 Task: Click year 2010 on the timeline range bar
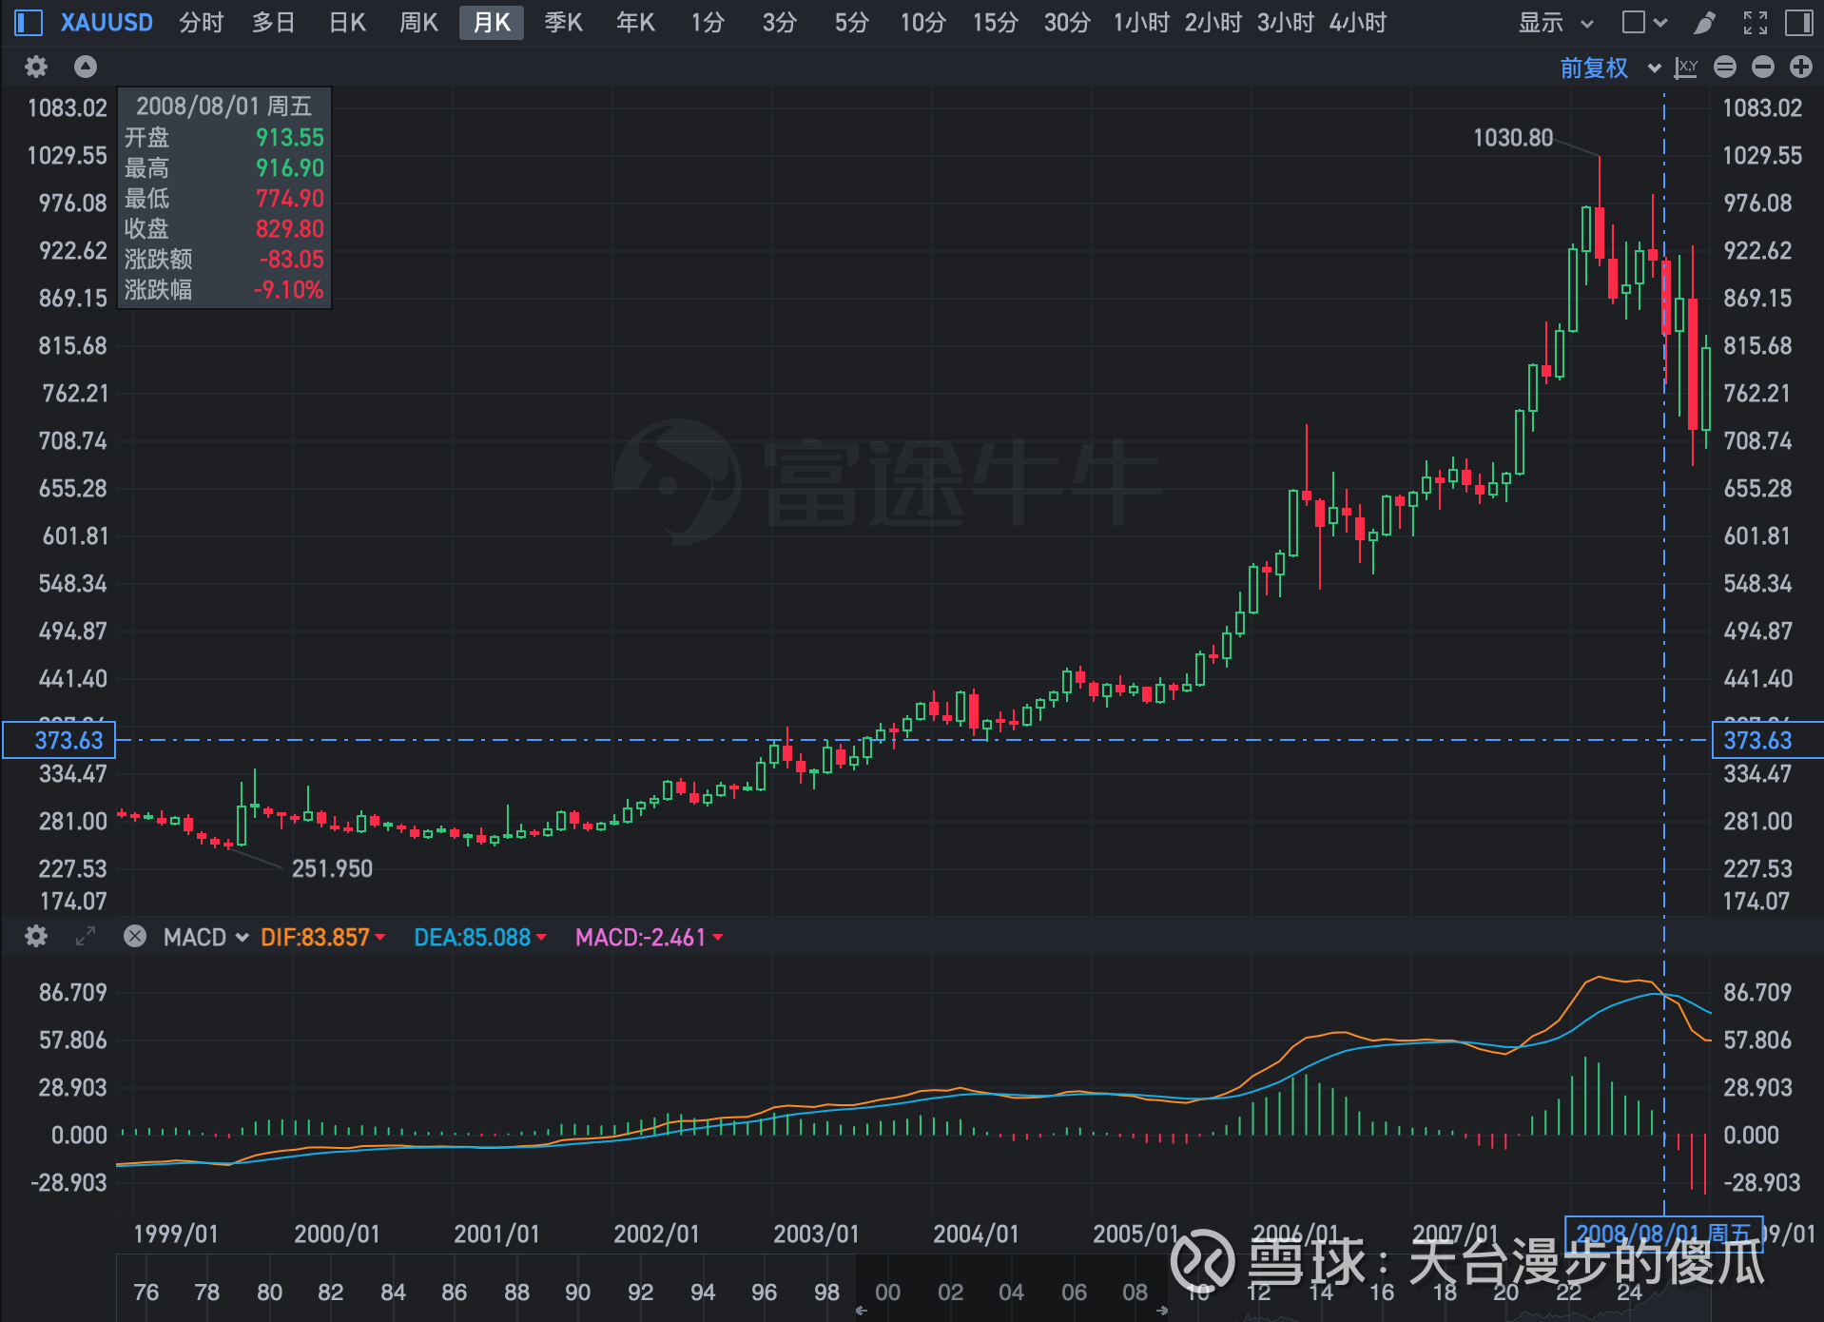tap(1197, 1293)
